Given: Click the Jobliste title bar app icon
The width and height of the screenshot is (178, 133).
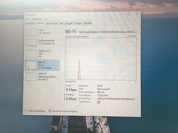Looking at the screenshot, I should pyautogui.click(x=27, y=15).
